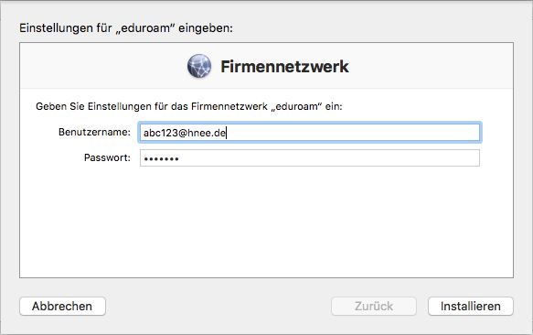The width and height of the screenshot is (533, 335).
Task: Click the 'Einstellungen für eduroam eingeben' title
Action: coord(126,28)
